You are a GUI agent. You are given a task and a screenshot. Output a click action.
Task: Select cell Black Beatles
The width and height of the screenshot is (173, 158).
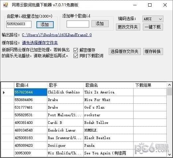[108, 138]
